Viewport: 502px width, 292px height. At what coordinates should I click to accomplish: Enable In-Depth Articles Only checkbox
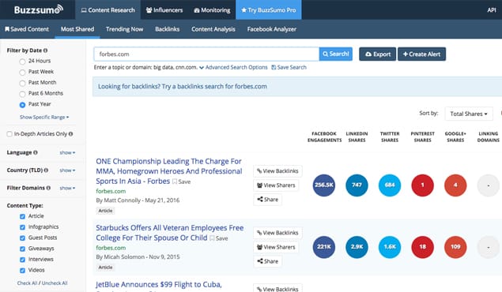[x=9, y=134]
